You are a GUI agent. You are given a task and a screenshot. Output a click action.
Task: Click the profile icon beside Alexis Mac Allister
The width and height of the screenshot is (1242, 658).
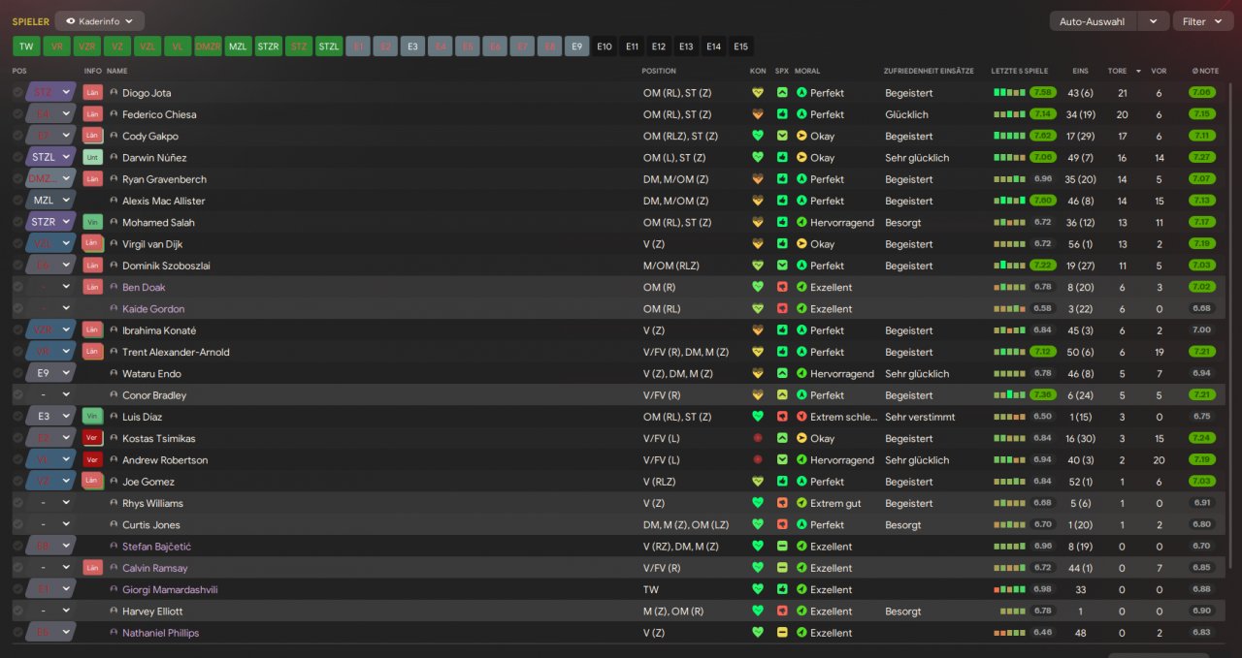114,202
